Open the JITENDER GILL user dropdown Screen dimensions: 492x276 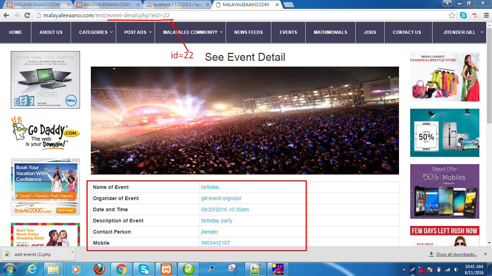[463, 32]
